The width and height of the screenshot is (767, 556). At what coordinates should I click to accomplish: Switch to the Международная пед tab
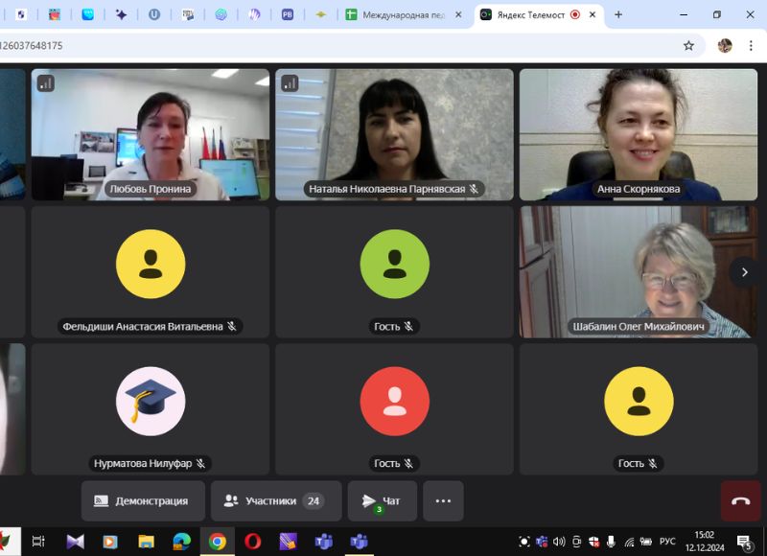coord(403,14)
